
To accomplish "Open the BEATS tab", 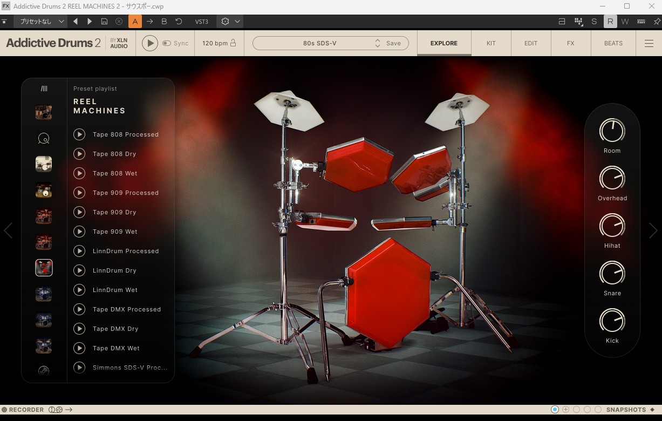I will click(613, 43).
